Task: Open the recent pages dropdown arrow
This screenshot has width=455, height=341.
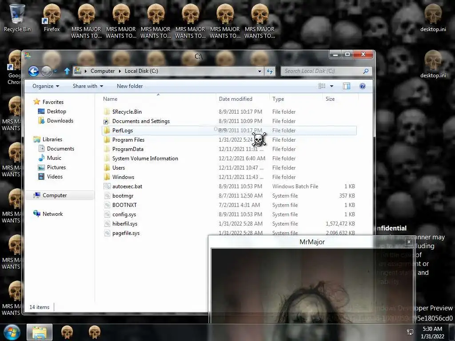Action: [x=55, y=71]
